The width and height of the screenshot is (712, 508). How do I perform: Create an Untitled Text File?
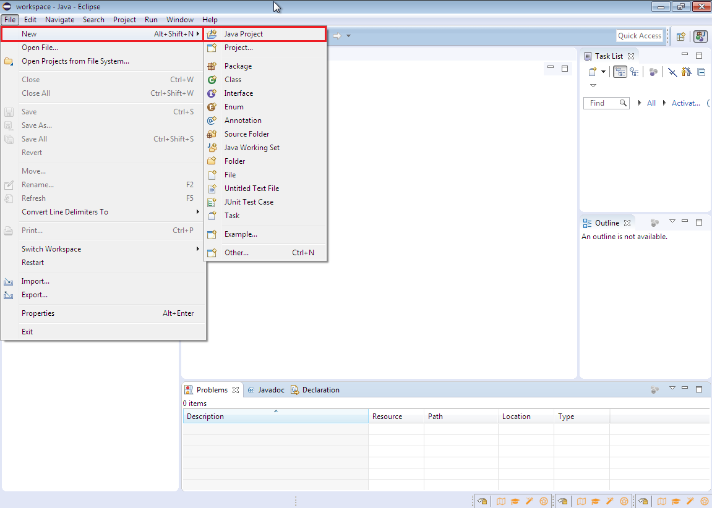pos(265,188)
